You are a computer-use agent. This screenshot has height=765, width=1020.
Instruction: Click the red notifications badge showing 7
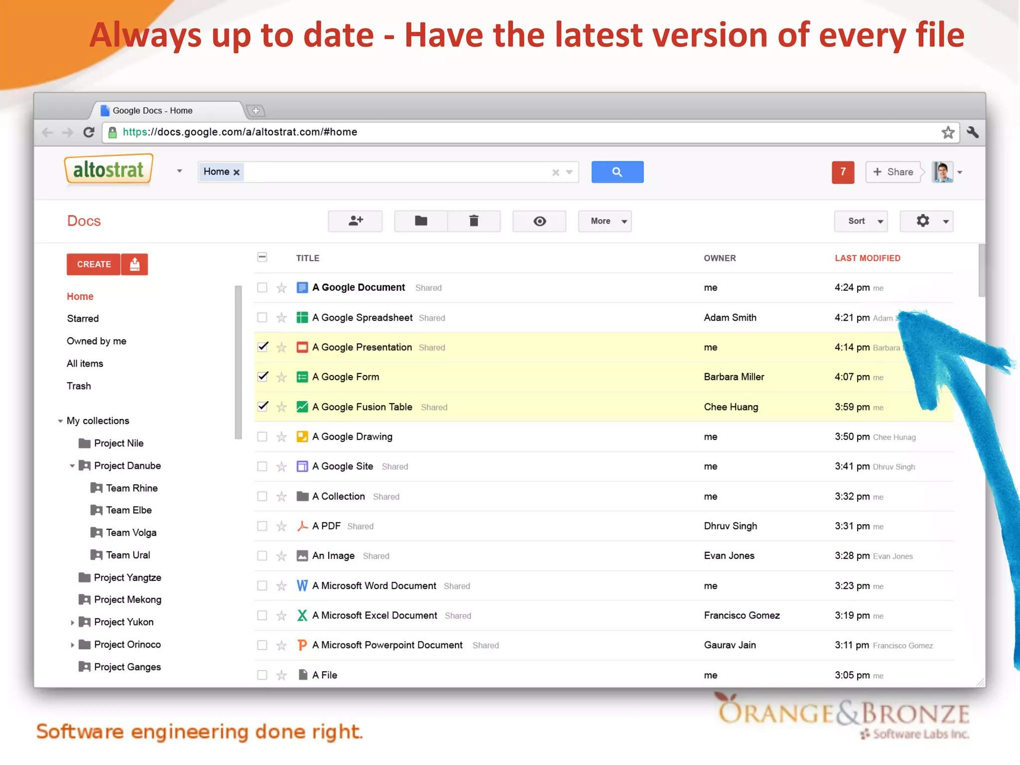click(x=843, y=172)
